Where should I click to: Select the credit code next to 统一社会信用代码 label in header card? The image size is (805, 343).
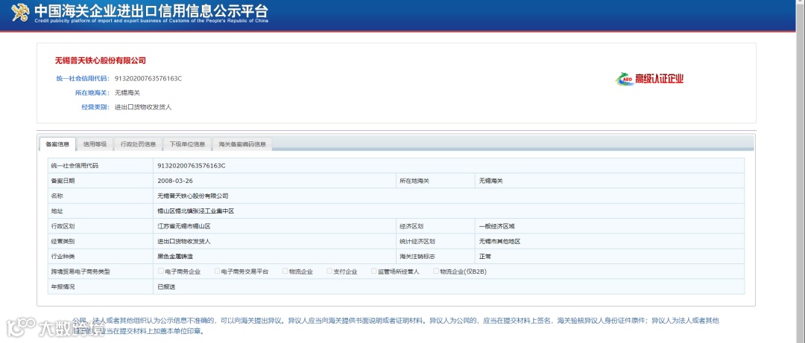click(x=148, y=78)
